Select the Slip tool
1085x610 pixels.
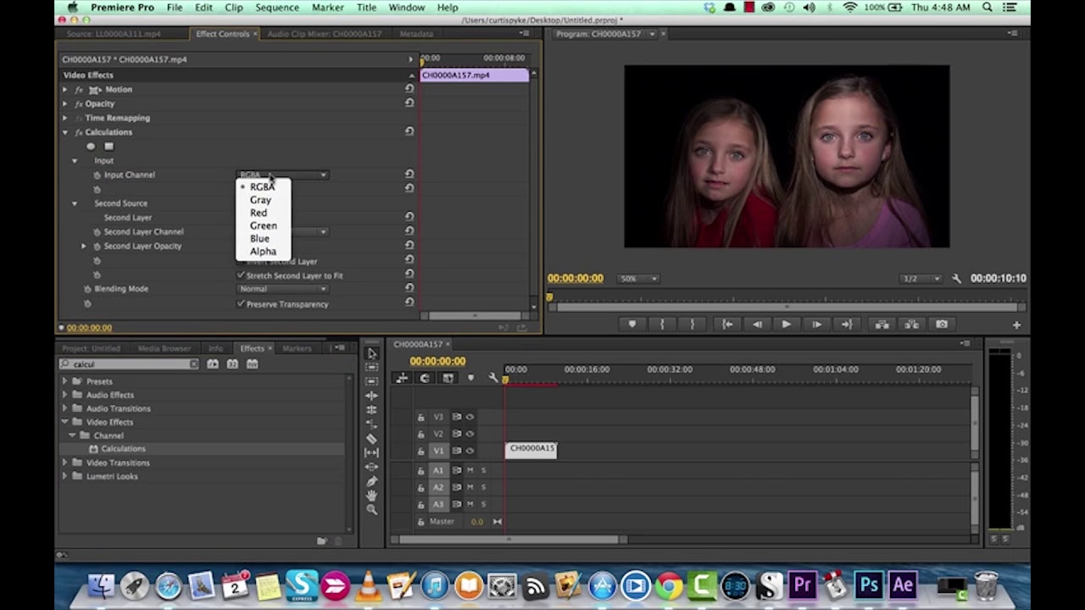(x=371, y=452)
